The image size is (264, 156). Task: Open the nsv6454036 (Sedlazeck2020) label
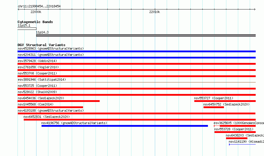tap(41, 98)
